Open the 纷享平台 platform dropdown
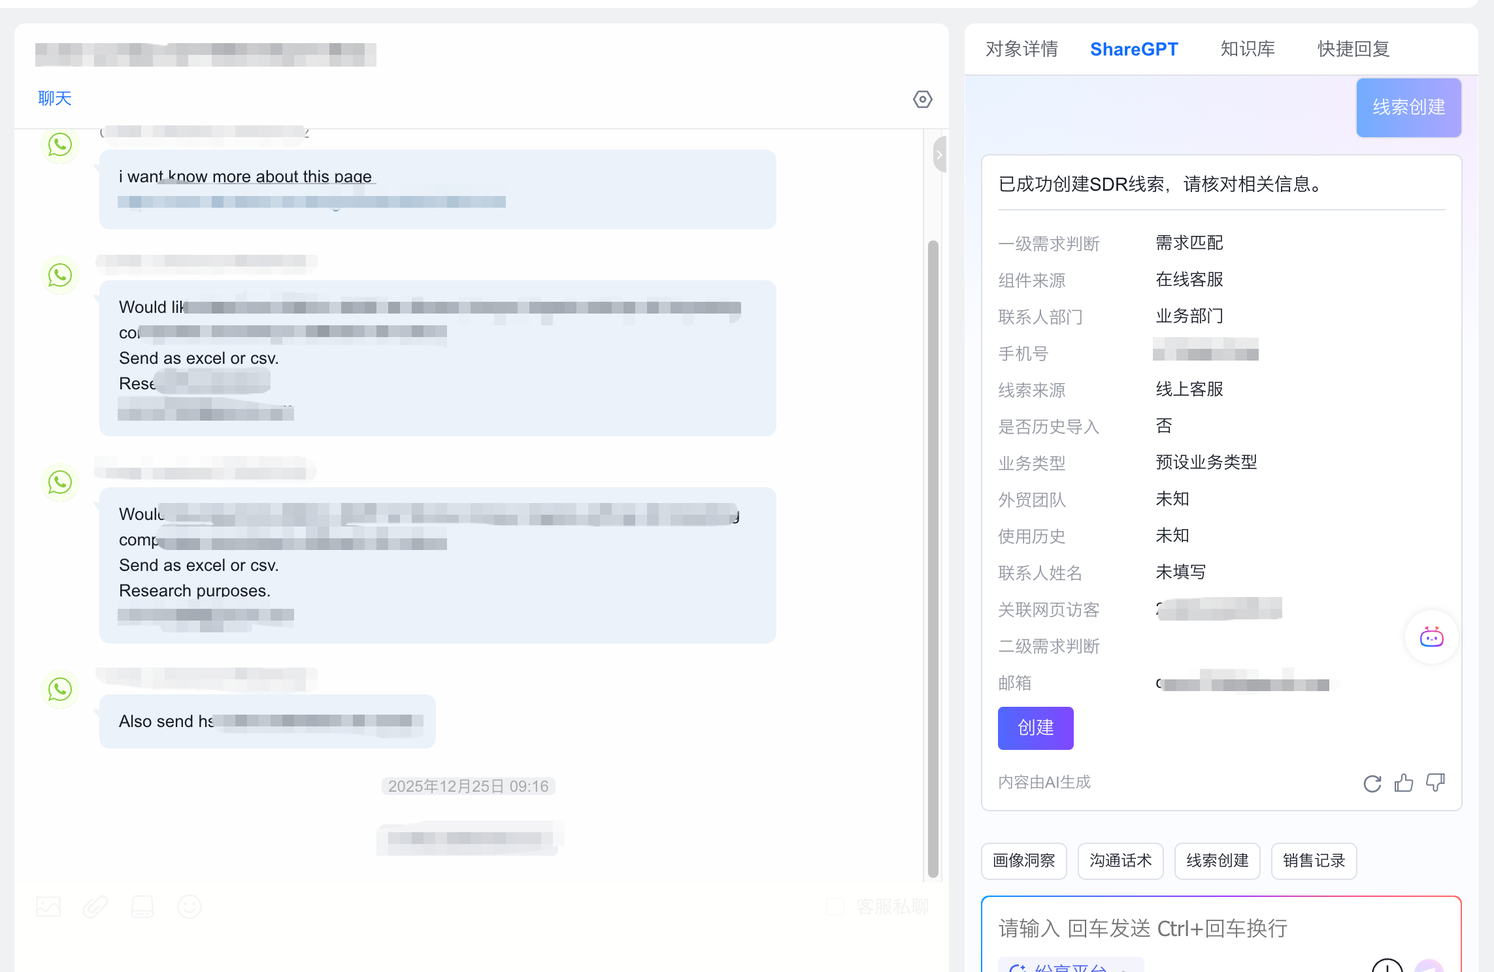The height and width of the screenshot is (972, 1494). coord(1070,967)
